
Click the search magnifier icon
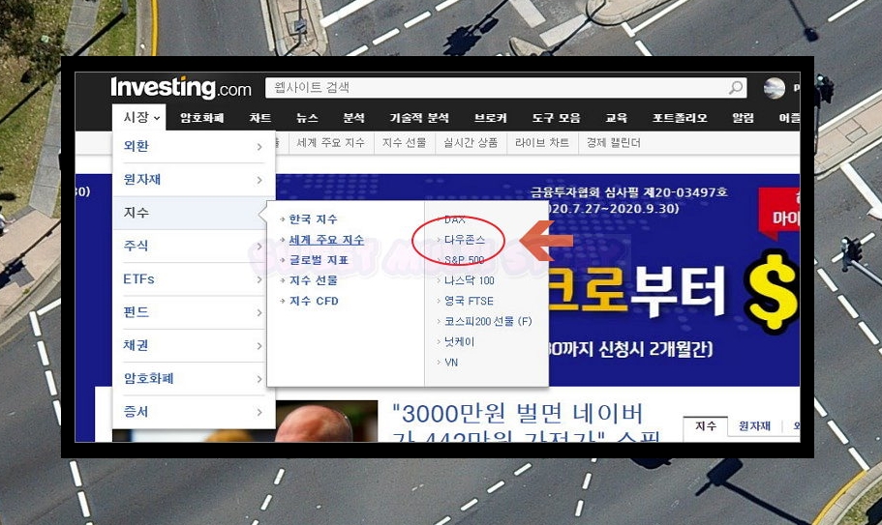[x=736, y=88]
